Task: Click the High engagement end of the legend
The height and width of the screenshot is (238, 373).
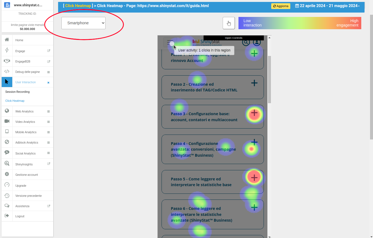Action: pos(347,23)
